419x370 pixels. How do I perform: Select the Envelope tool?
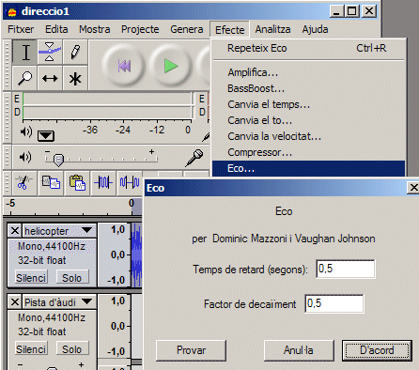50,53
